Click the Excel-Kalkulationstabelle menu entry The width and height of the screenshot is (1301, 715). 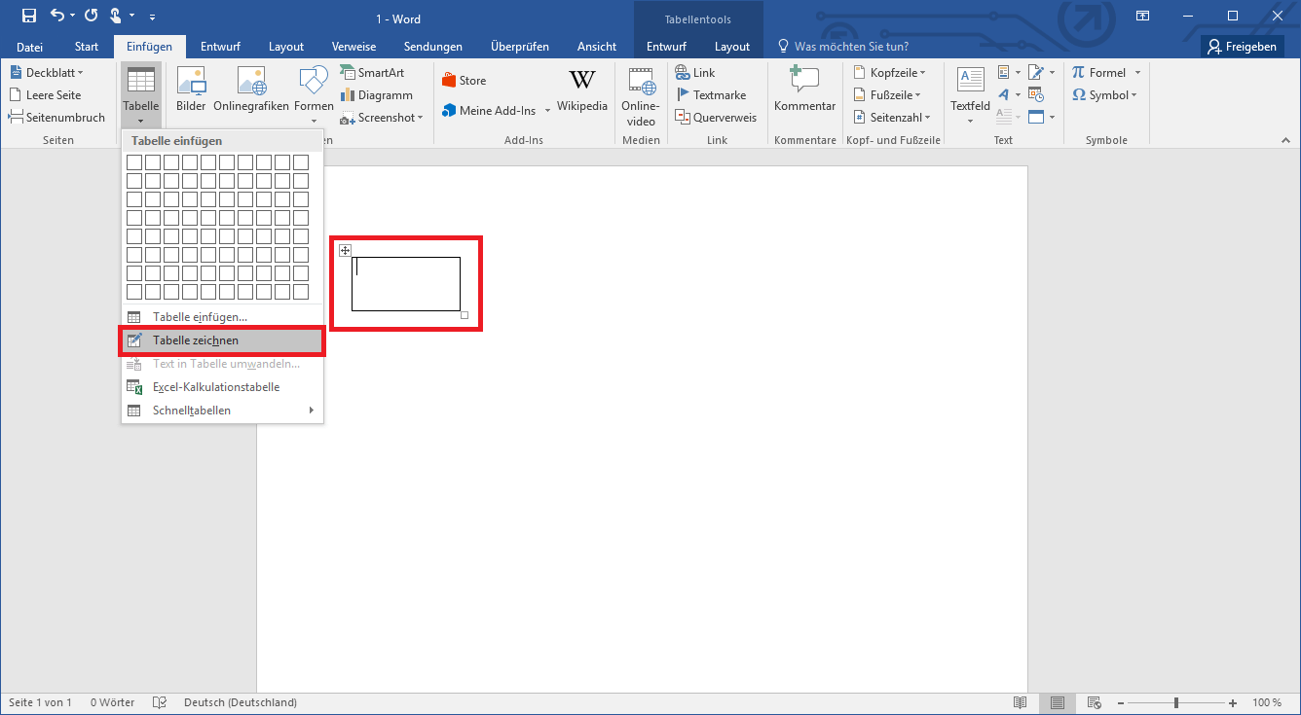pos(222,387)
